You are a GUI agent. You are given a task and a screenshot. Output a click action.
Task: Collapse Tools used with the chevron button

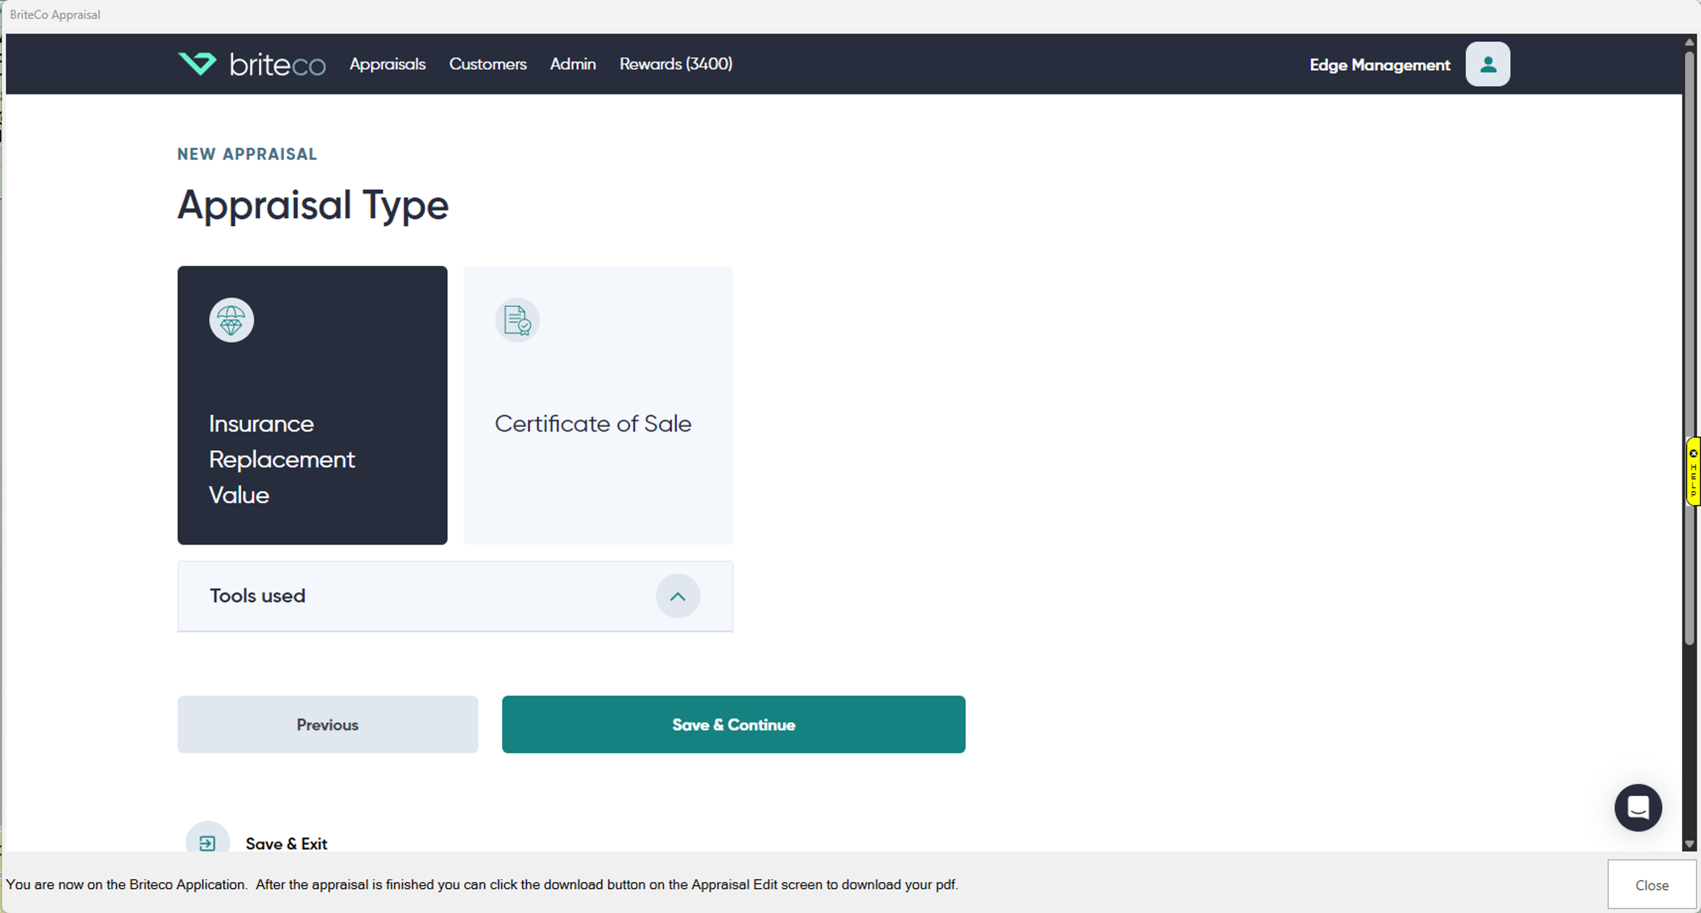[x=677, y=596]
